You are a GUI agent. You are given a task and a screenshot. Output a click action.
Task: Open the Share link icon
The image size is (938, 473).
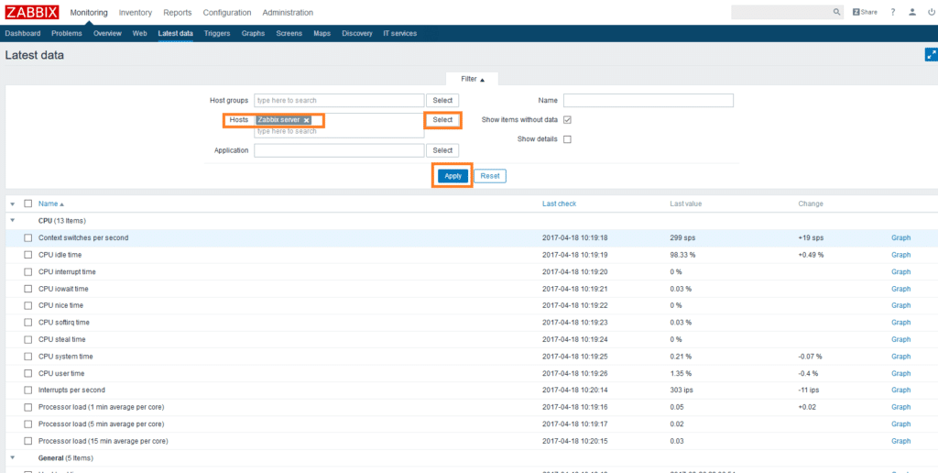click(x=865, y=12)
